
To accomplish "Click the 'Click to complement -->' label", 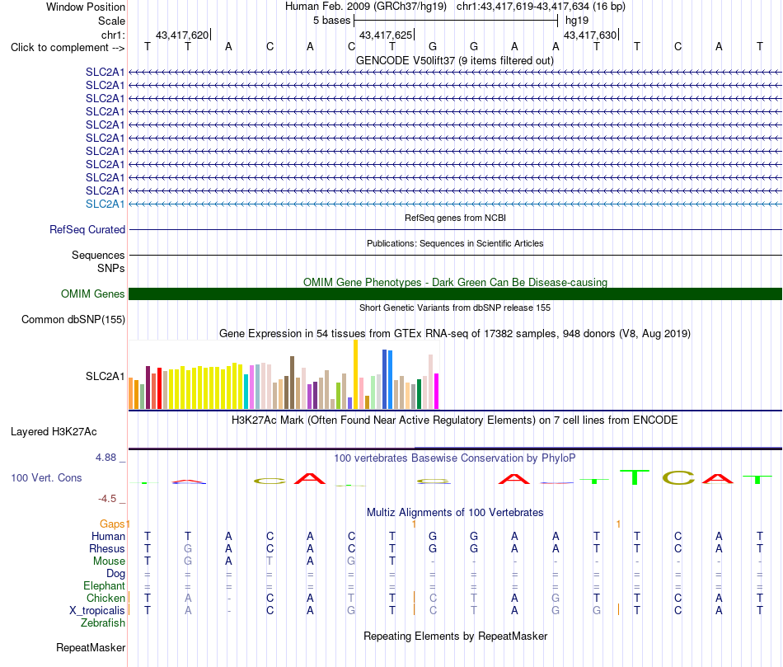I will point(68,48).
